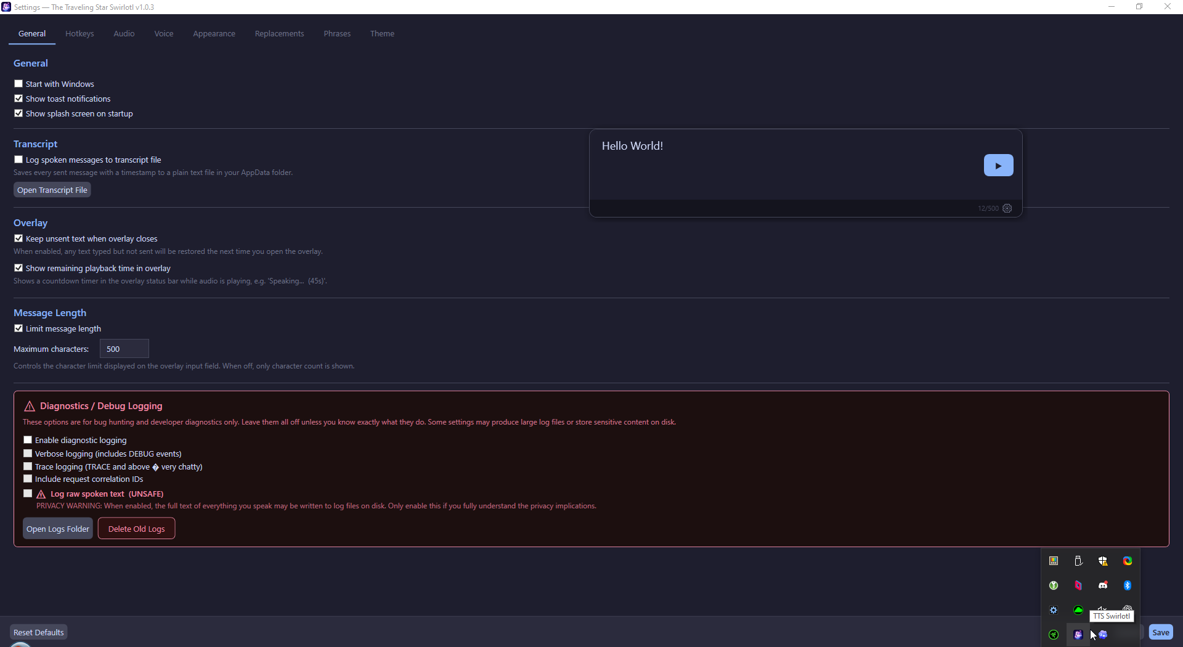Switch to the Replacements tab
1183x647 pixels.
pyautogui.click(x=279, y=34)
